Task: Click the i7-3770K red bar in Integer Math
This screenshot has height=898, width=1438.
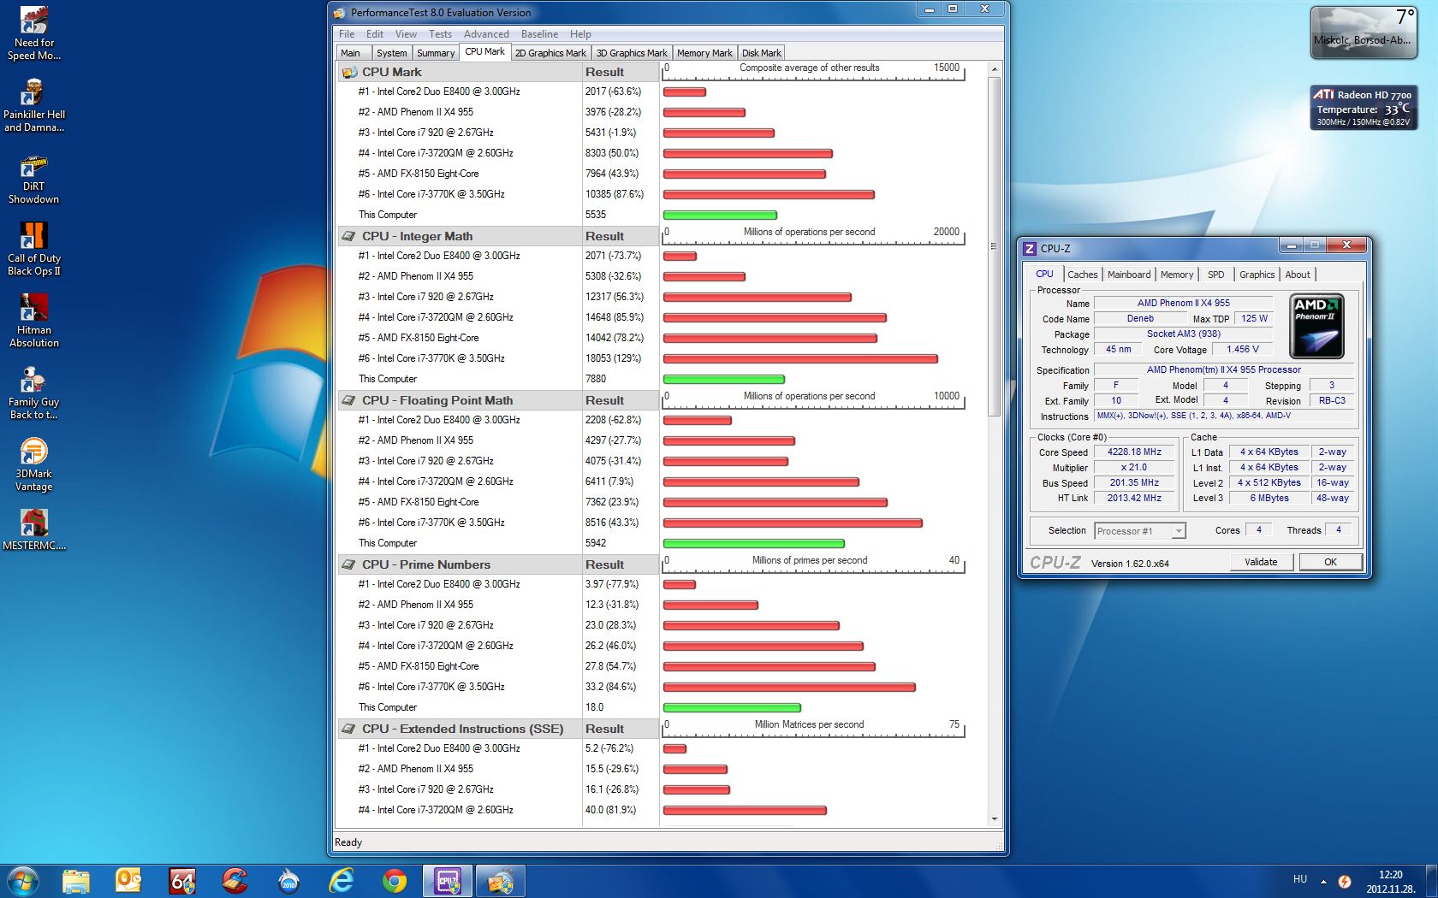Action: coord(800,358)
